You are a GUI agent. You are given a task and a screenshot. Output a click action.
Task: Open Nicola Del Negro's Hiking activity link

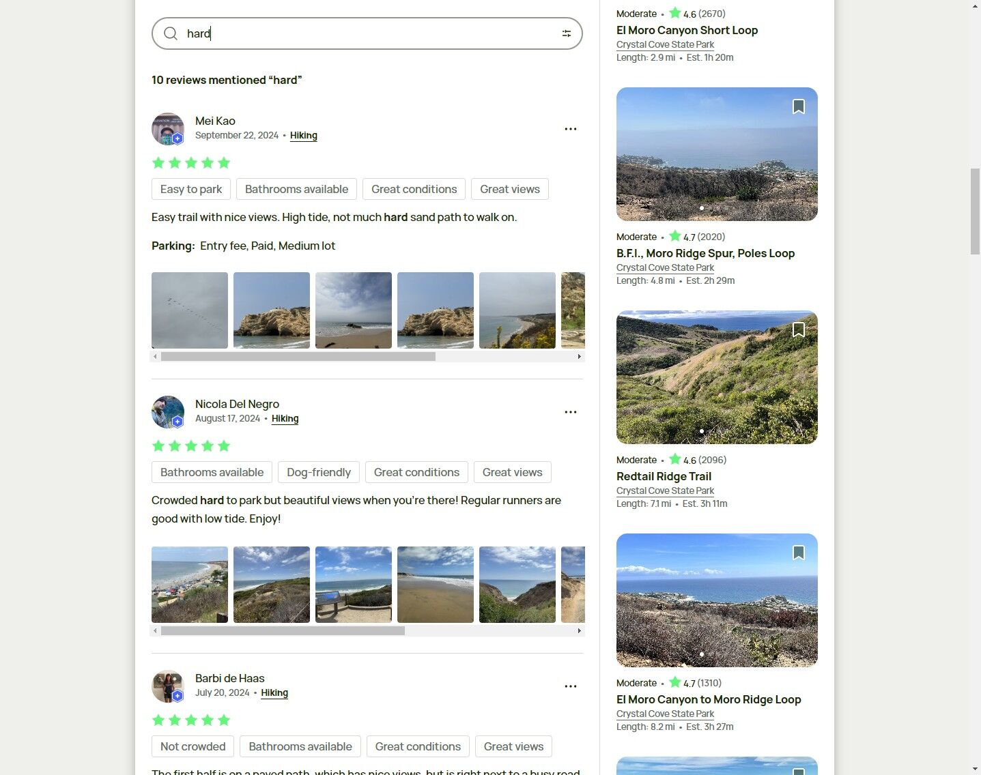click(285, 419)
